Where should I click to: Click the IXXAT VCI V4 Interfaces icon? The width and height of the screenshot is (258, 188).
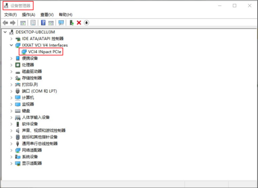coord(18,45)
